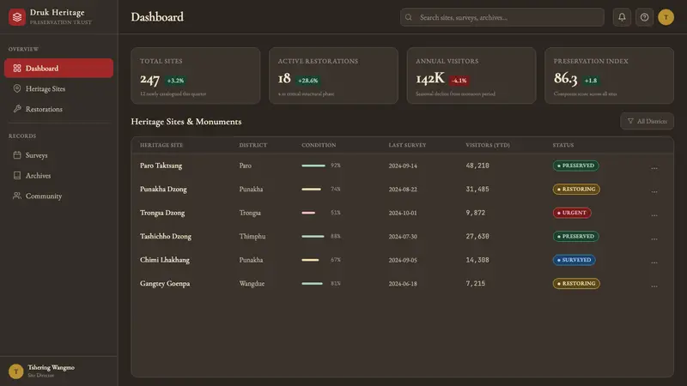Open the All Districts filter
The image size is (687, 386).
click(x=647, y=121)
